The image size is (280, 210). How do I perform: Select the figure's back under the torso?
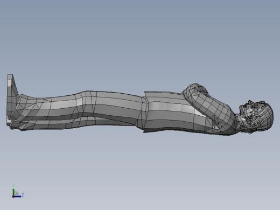(179, 128)
